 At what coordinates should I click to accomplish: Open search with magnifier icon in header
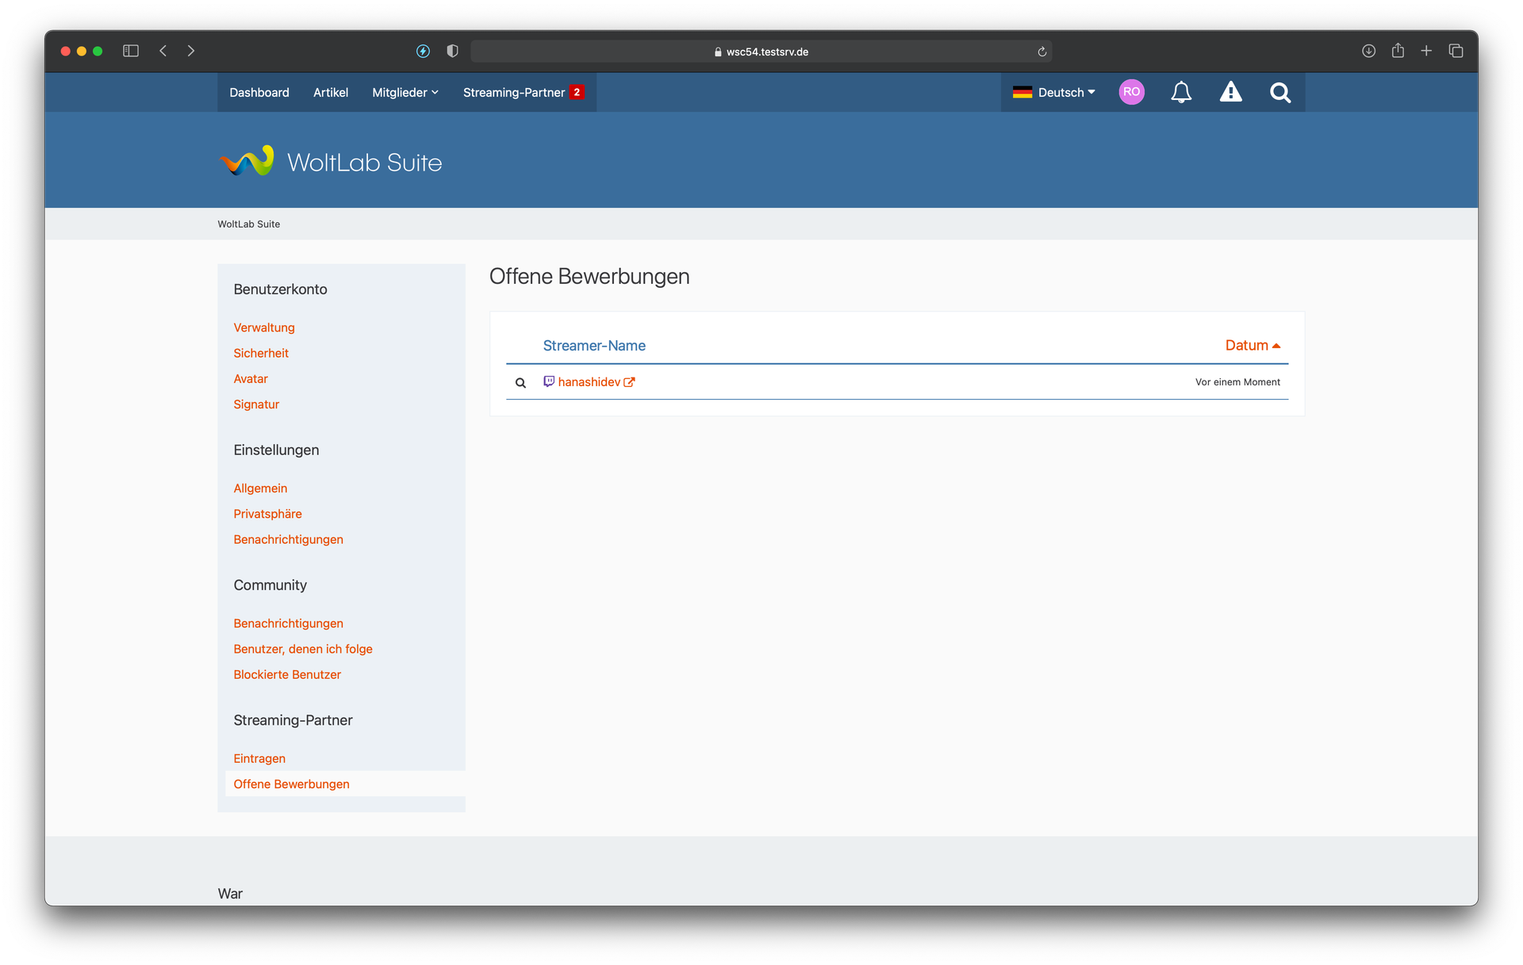click(1279, 93)
